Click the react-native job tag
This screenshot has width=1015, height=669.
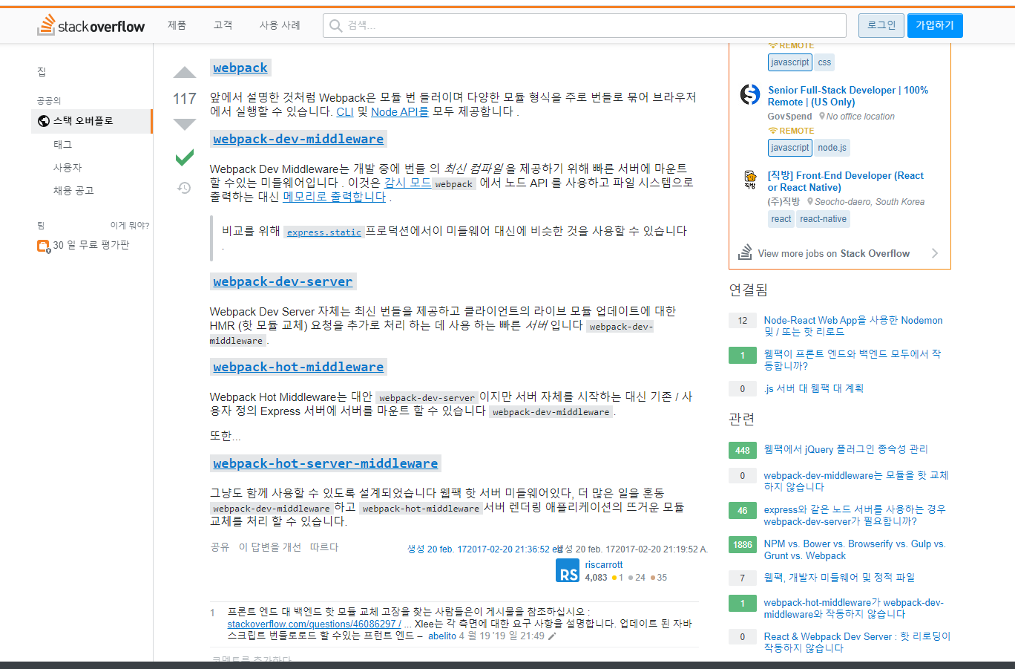[824, 219]
